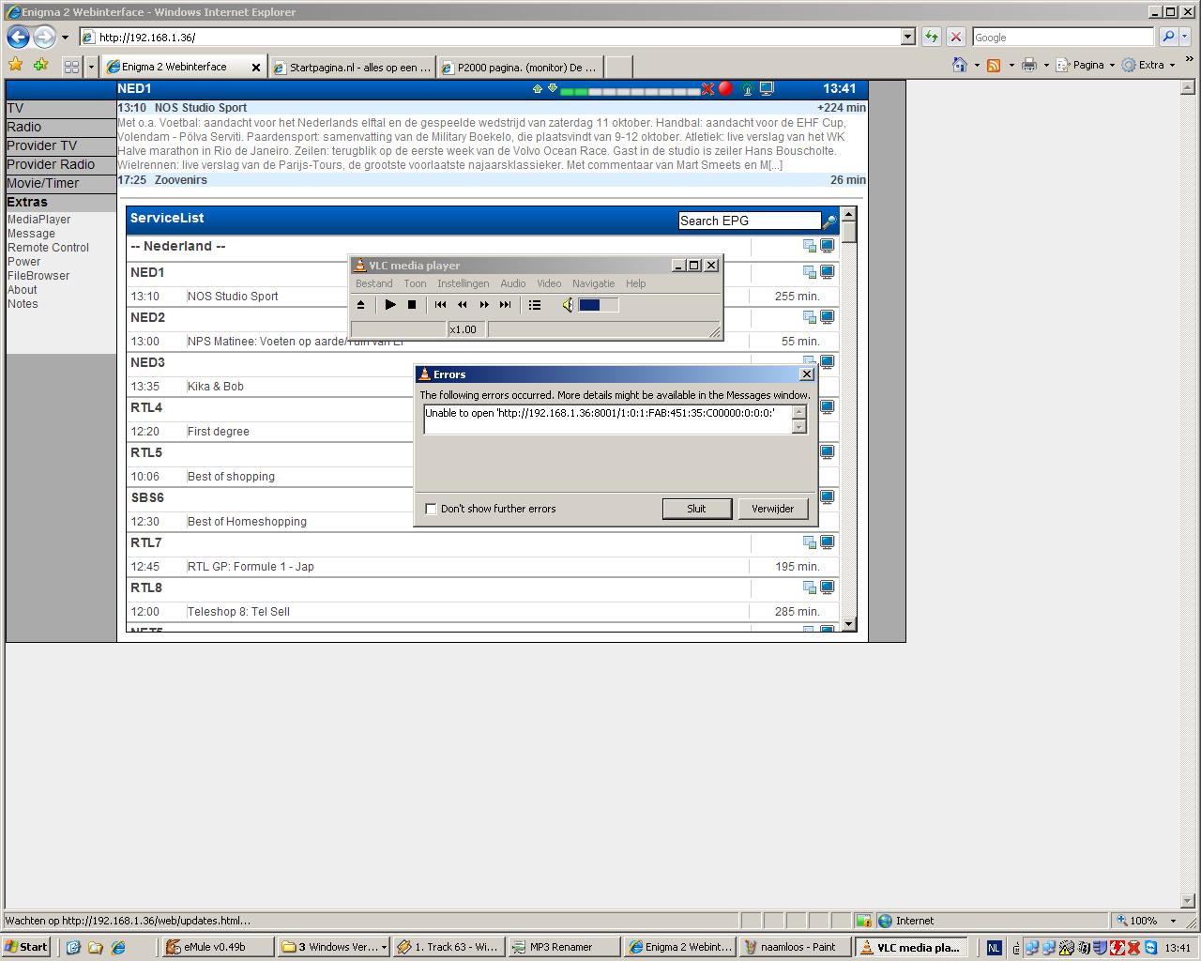Rewind with VLC slower button
This screenshot has width=1201, height=961.
(x=462, y=305)
